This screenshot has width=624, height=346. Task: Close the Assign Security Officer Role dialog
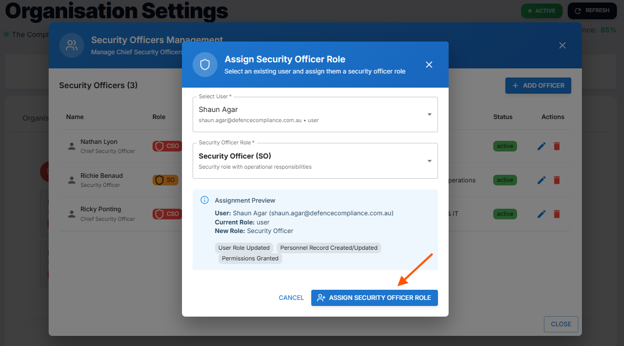[429, 65]
